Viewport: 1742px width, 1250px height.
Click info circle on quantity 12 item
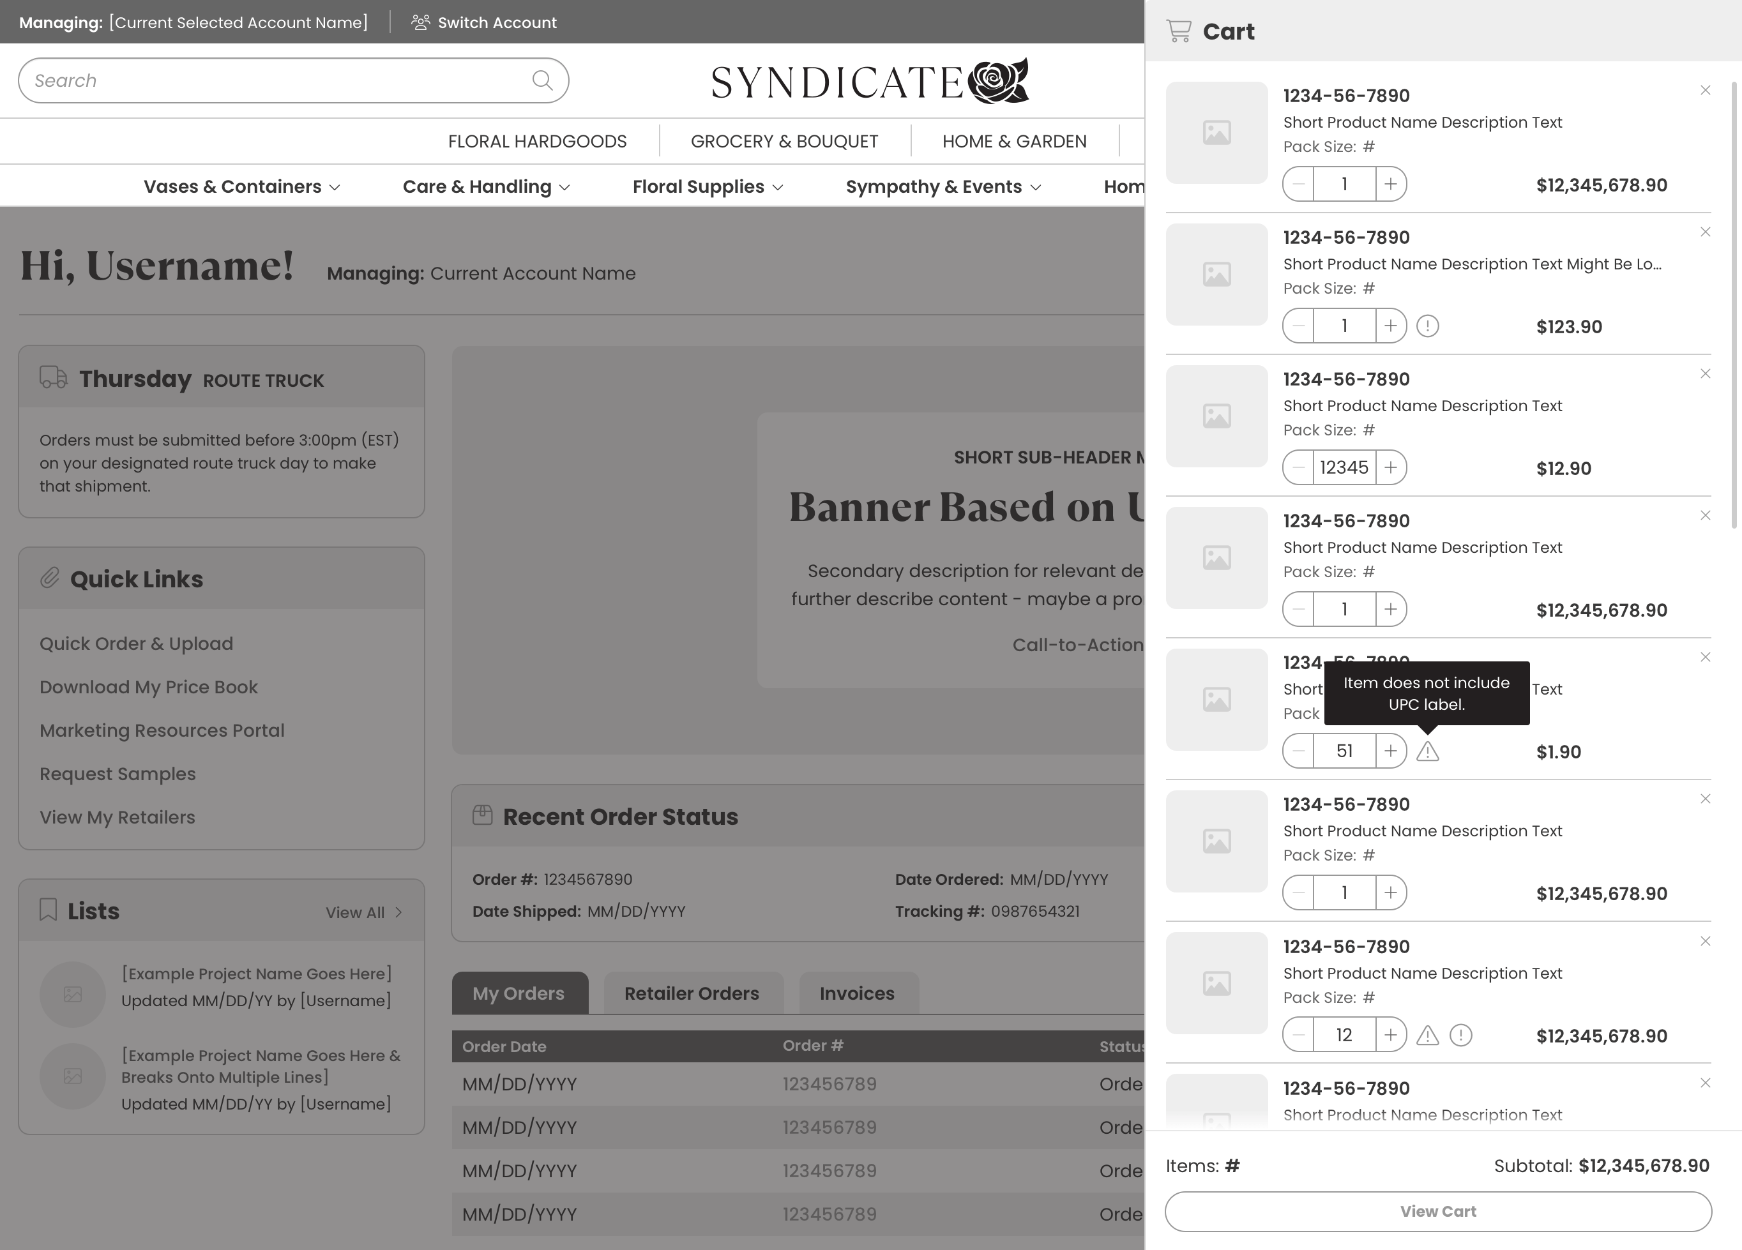pyautogui.click(x=1461, y=1035)
